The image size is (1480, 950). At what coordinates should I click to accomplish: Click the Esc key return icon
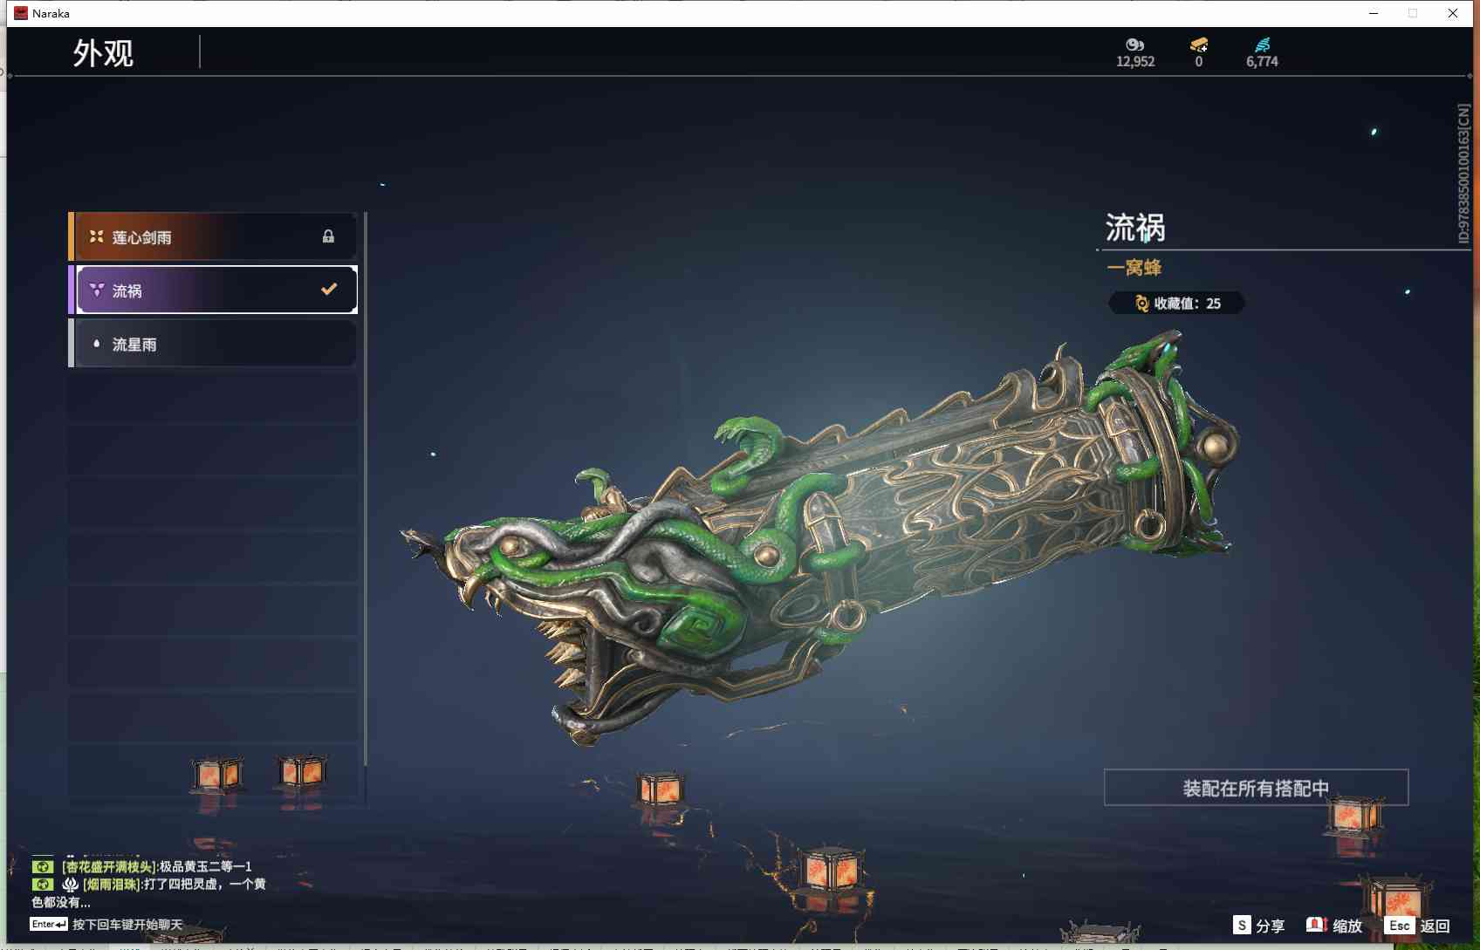tap(1400, 925)
